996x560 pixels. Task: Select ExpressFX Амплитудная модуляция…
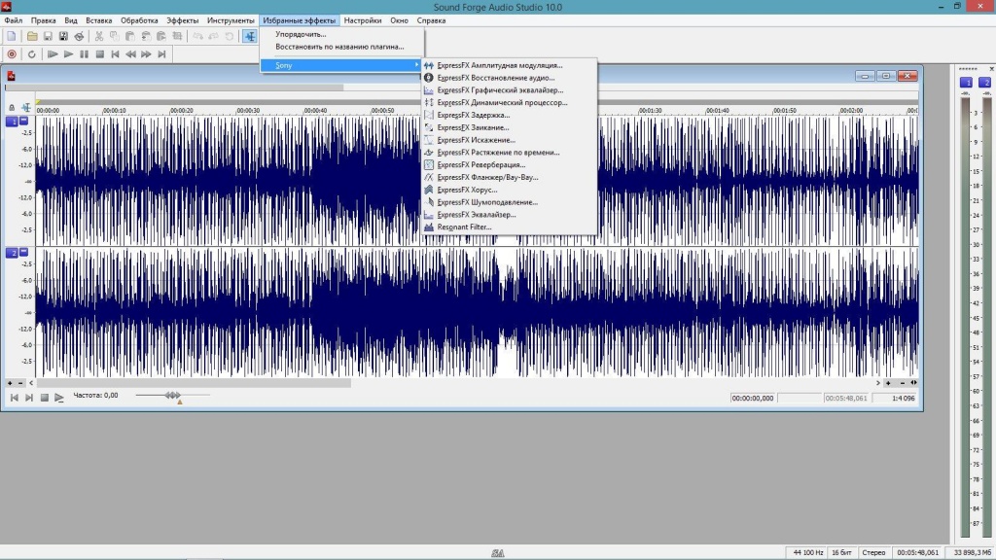coord(509,65)
